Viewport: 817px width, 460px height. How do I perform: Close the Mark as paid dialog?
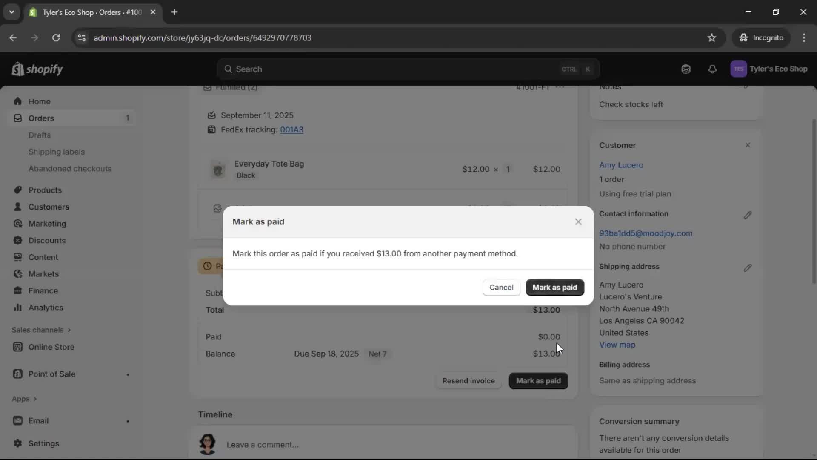578,221
